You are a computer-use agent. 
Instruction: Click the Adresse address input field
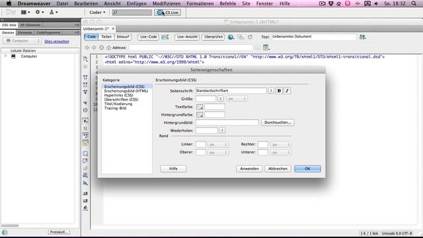(191, 48)
